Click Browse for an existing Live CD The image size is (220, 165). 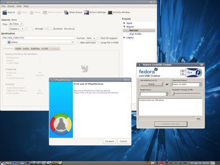(152, 84)
